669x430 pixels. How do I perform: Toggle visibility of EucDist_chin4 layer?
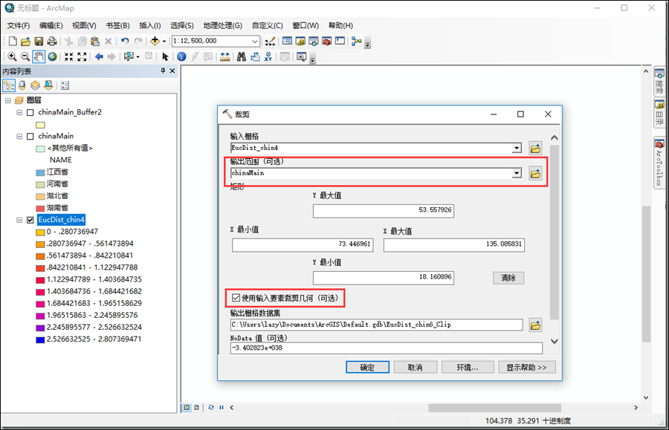[x=30, y=220]
